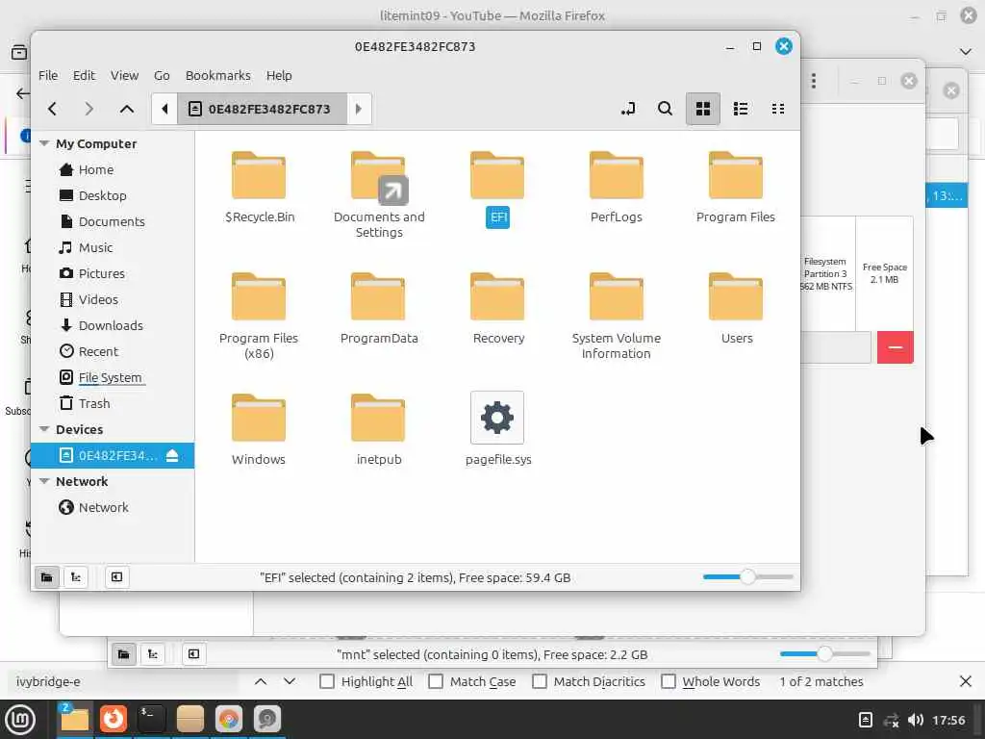985x739 pixels.
Task: Collapse the Network section
Action: pos(44,481)
